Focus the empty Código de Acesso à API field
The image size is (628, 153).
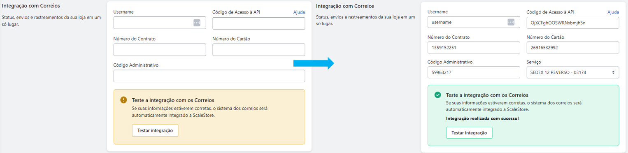(259, 23)
